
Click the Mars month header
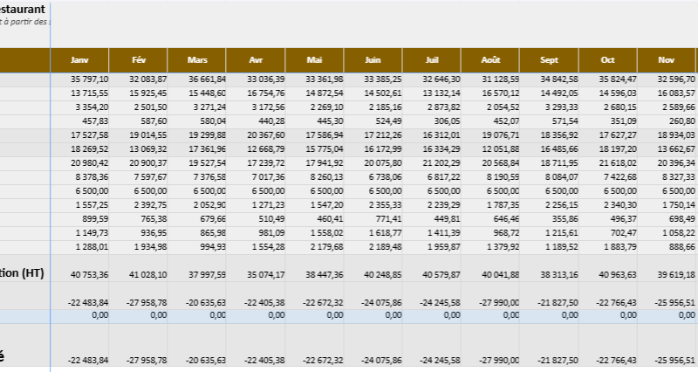[196, 60]
